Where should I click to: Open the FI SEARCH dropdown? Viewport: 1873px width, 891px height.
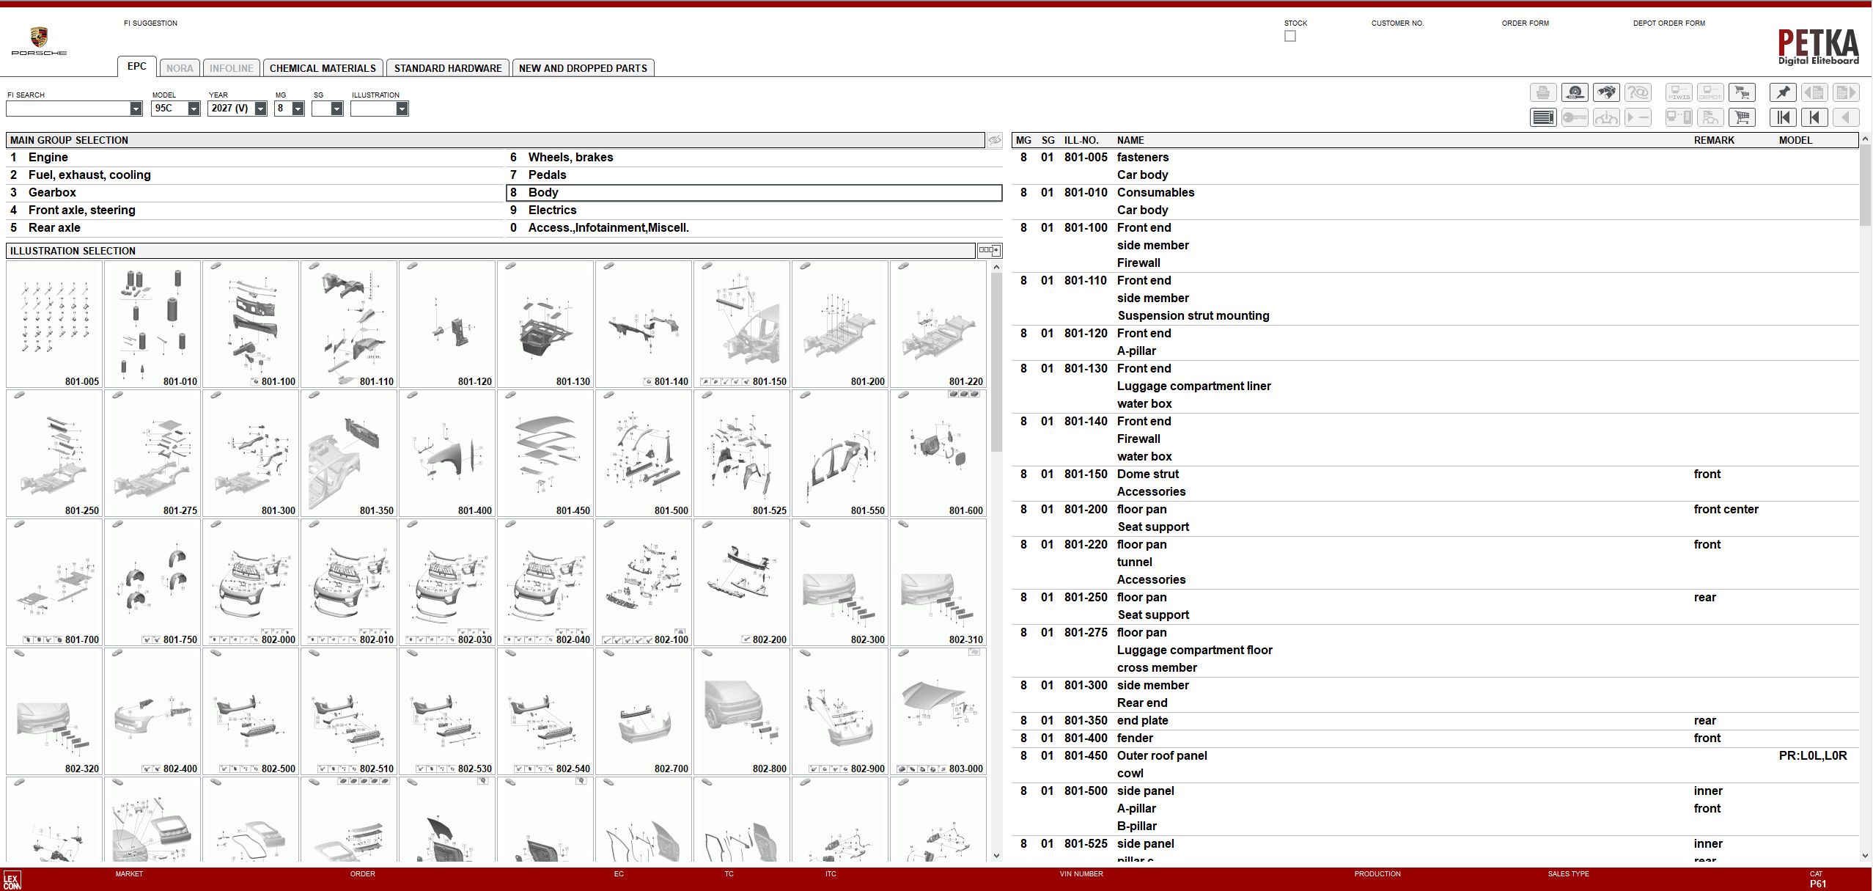tap(136, 109)
